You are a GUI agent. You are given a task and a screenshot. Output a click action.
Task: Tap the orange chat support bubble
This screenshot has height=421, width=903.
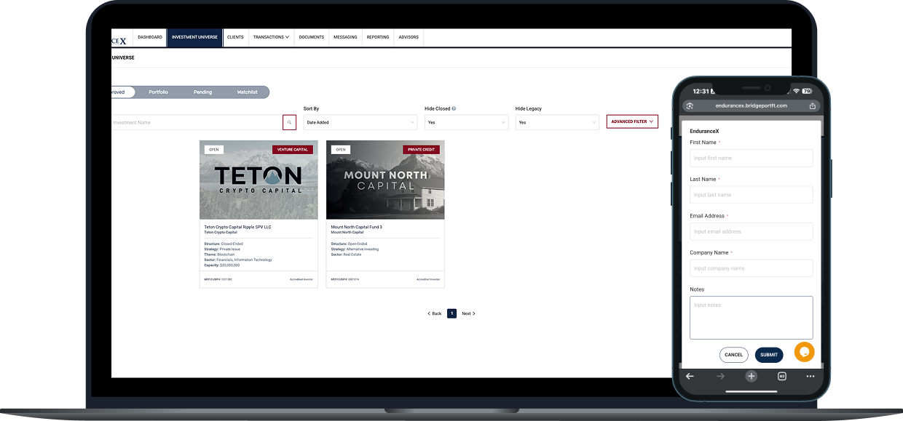coord(804,352)
